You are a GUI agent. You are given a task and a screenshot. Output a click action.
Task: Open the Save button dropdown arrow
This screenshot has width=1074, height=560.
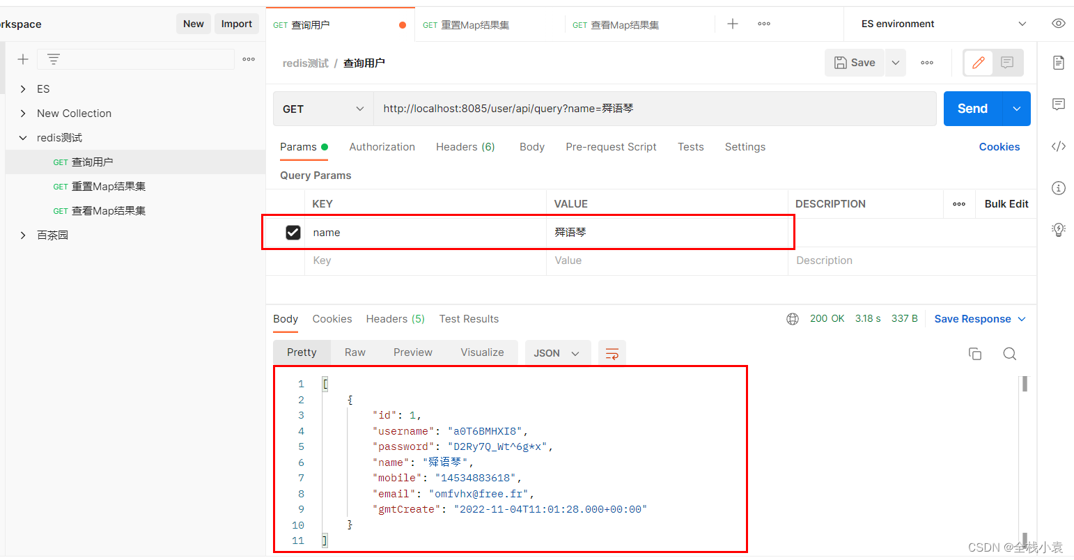(x=895, y=63)
